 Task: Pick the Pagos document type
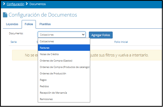43,80
